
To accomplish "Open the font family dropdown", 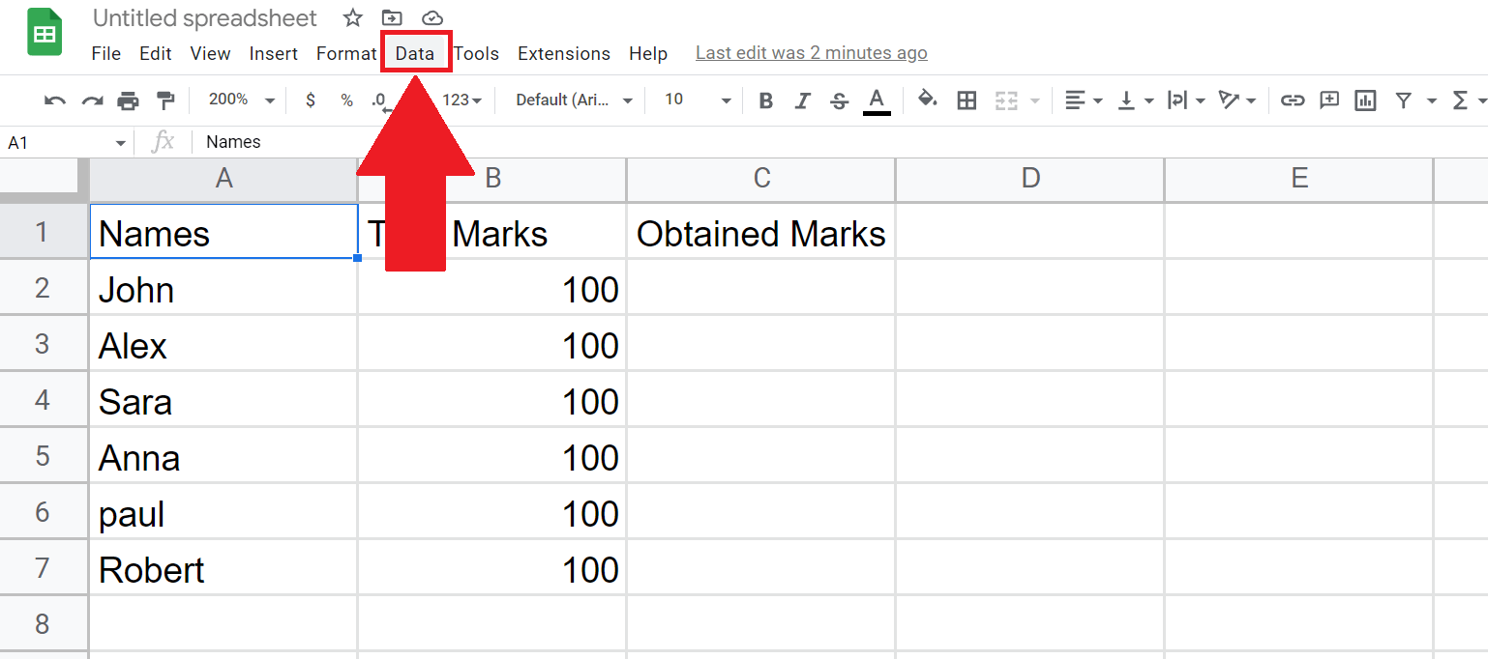I will click(x=573, y=100).
